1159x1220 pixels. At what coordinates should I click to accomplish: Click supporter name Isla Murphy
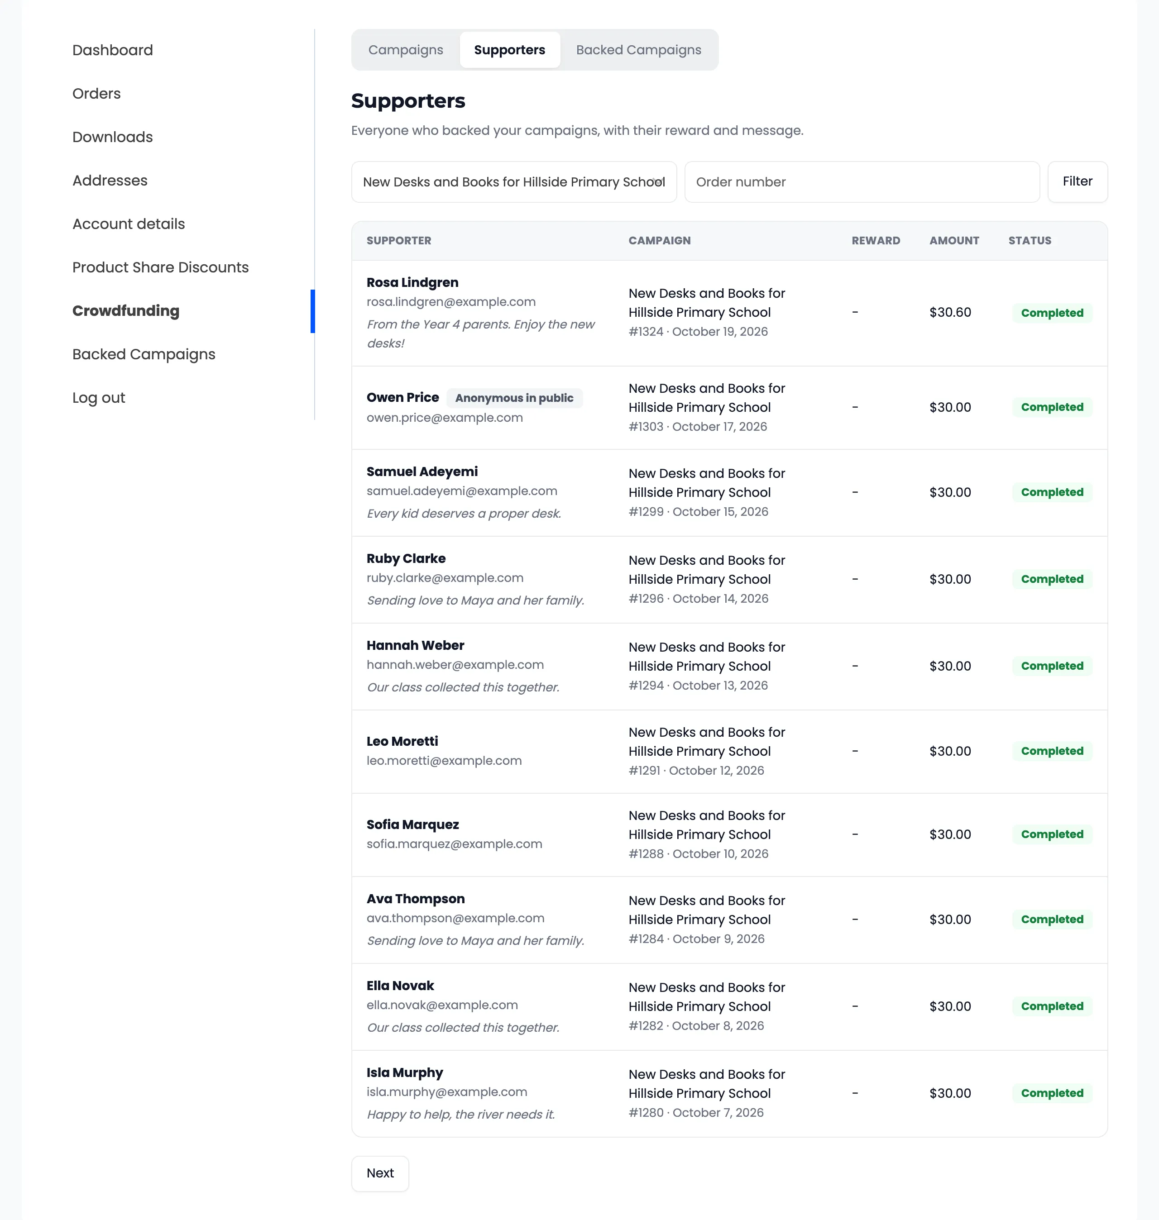pos(405,1073)
